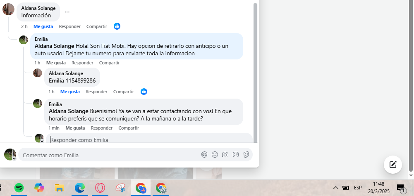The image size is (414, 196).
Task: Open the three-dot options for the Información comment
Action: (67, 12)
